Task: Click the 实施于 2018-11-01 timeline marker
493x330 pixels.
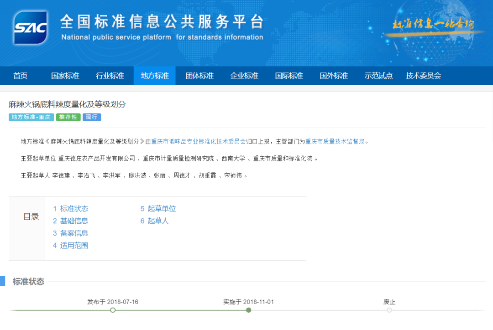Action: coord(248,310)
